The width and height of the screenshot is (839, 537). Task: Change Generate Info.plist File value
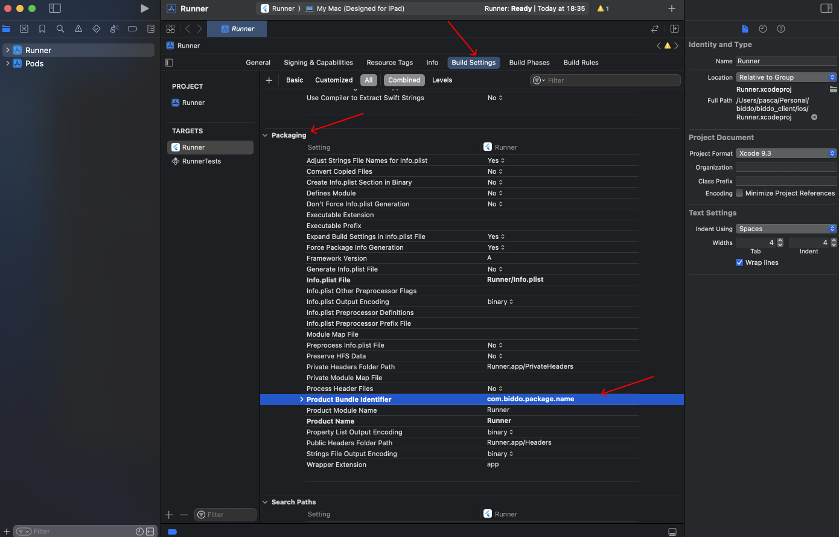[495, 269]
